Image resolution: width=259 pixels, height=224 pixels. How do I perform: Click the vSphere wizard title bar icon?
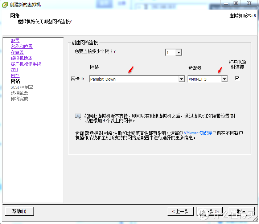(x=5, y=5)
